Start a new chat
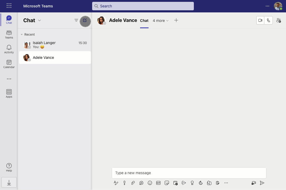 85,21
